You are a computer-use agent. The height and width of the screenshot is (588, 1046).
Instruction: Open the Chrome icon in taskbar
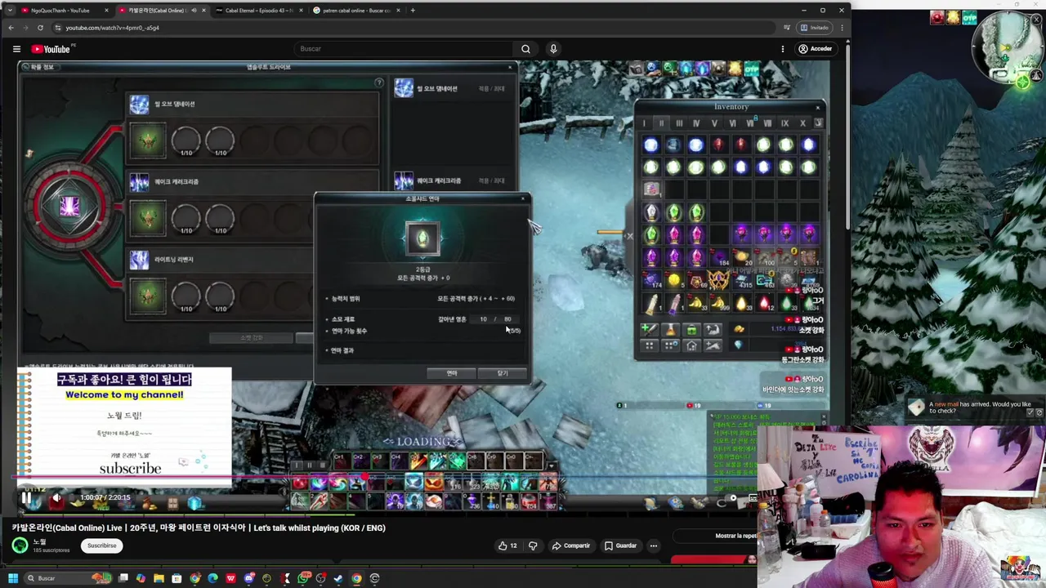coord(356,578)
